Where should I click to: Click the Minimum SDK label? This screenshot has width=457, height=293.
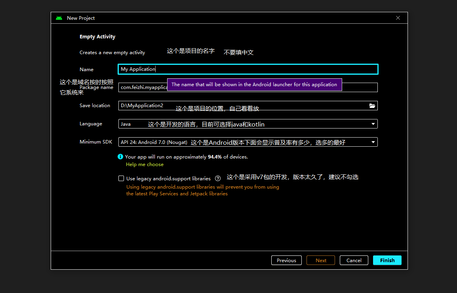click(x=96, y=142)
